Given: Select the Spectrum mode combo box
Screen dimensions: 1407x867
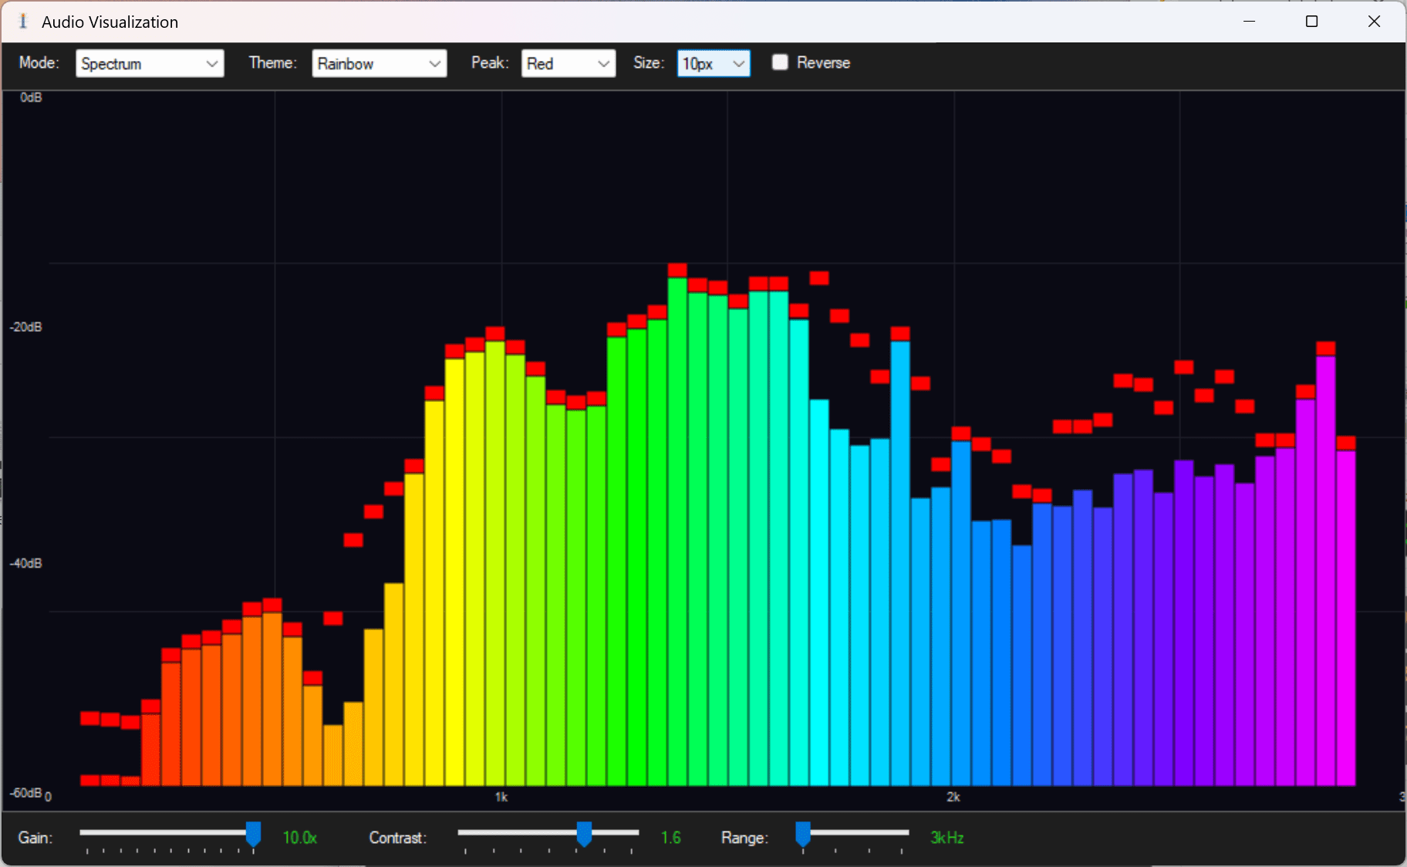Looking at the screenshot, I should [150, 63].
